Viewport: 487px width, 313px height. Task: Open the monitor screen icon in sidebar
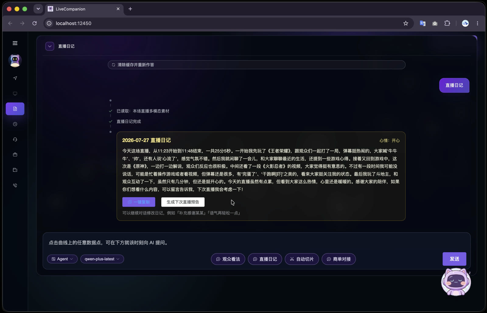point(15,94)
